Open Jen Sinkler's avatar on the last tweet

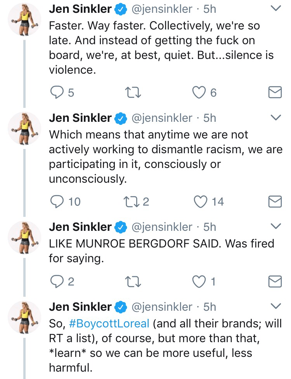tap(24, 318)
